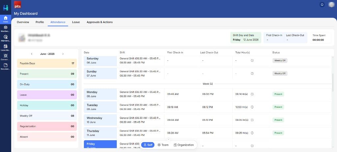Switch to the Team view
This screenshot has width=337, height=152.
click(x=163, y=145)
